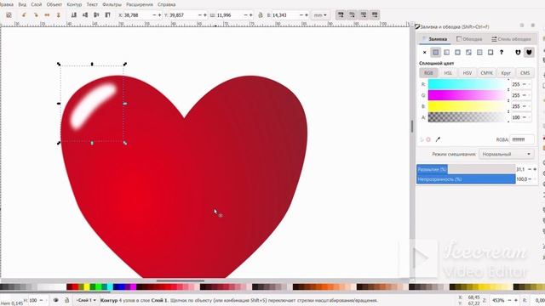Click the A alpha channel slider
Image resolution: width=545 pixels, height=306 pixels.
coord(468,117)
